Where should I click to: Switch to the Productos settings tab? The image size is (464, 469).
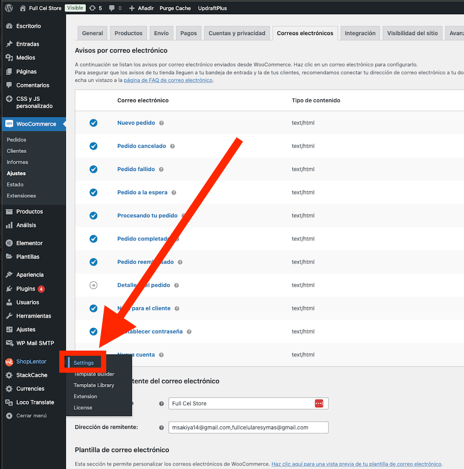tap(128, 33)
